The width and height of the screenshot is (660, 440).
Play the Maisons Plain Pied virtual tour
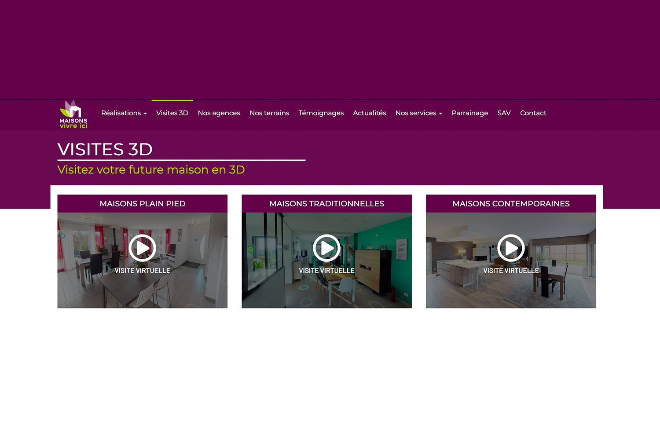click(142, 248)
